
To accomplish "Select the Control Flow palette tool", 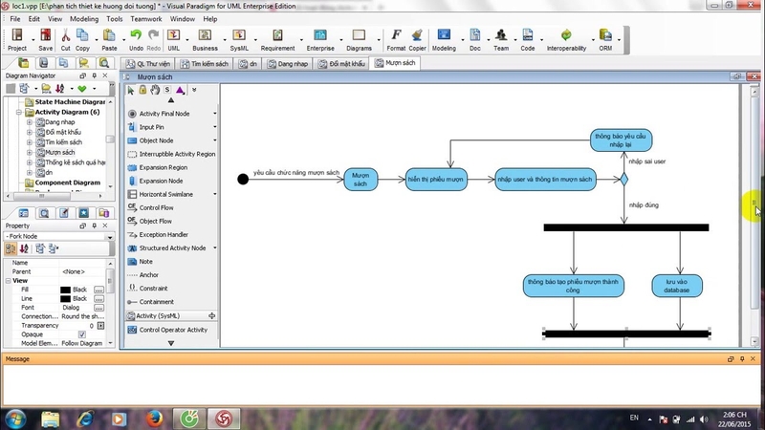I will coord(156,207).
